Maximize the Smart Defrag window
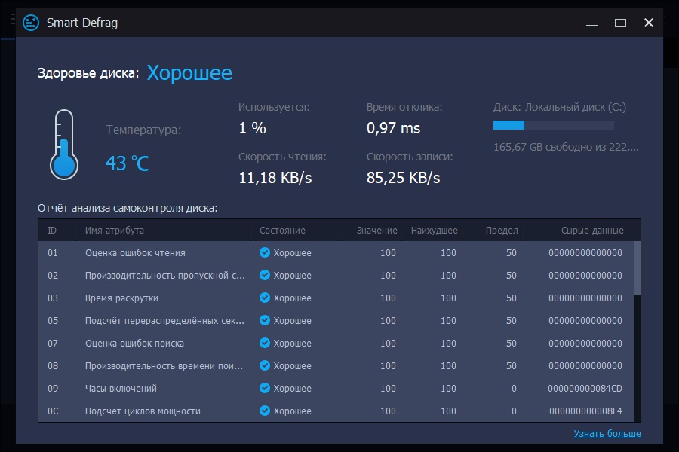This screenshot has height=452, width=679. click(x=620, y=23)
